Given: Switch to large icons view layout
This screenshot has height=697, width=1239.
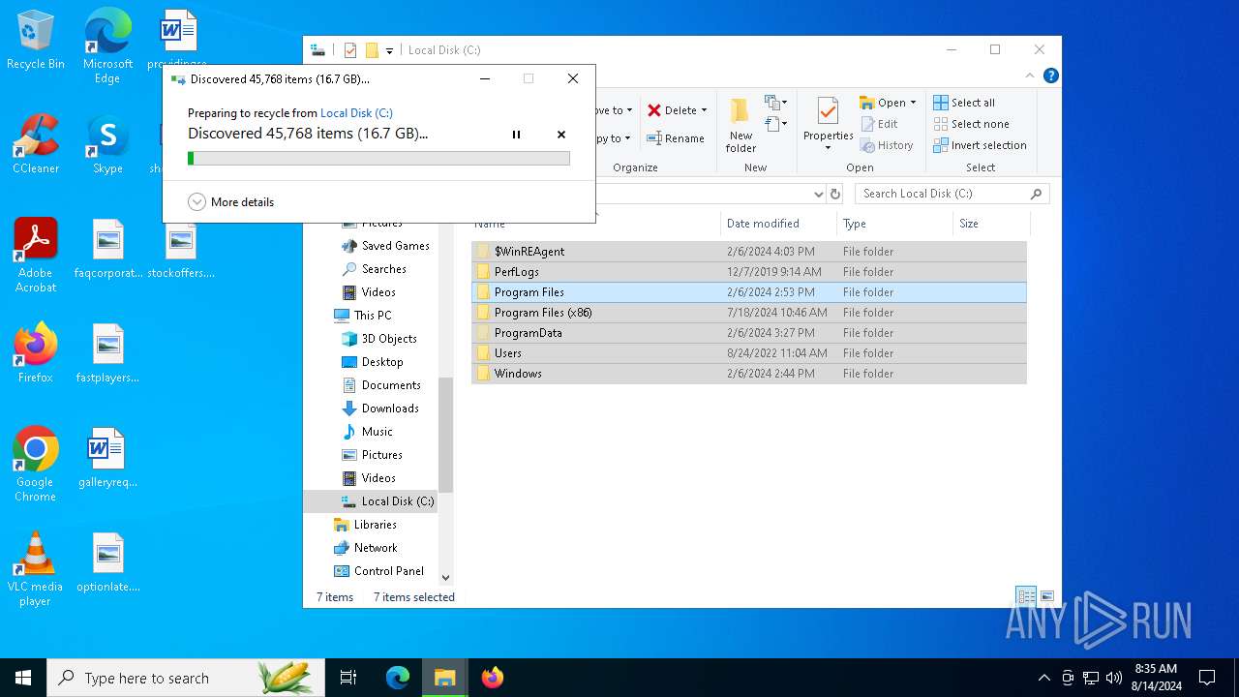Looking at the screenshot, I should (1046, 596).
